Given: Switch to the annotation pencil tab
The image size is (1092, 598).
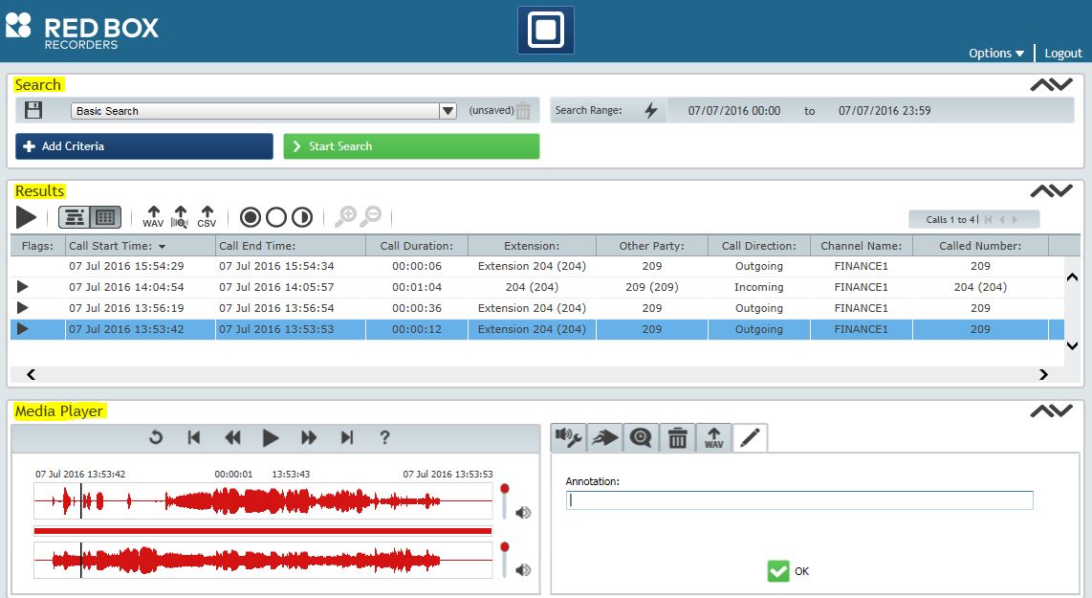Looking at the screenshot, I should coord(749,437).
